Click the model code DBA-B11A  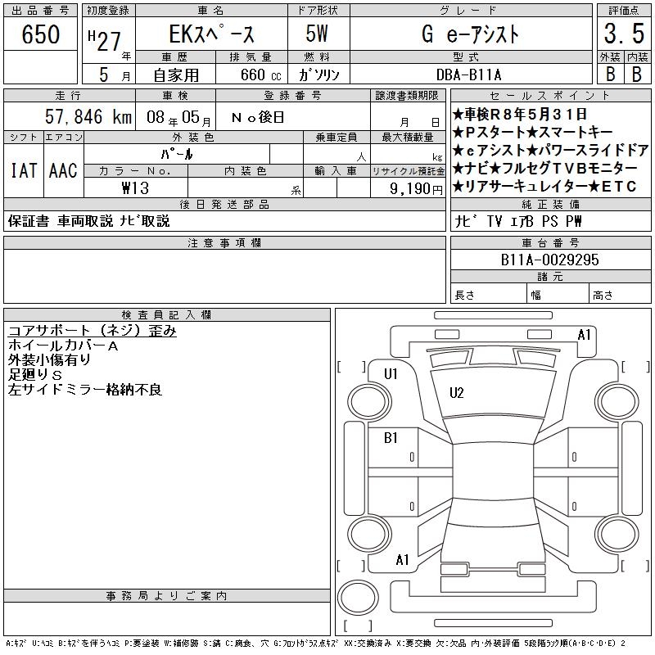(468, 75)
